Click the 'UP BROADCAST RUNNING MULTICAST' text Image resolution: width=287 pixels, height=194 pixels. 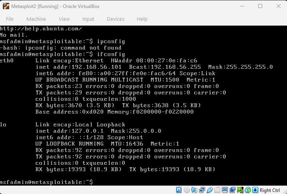[89, 80]
